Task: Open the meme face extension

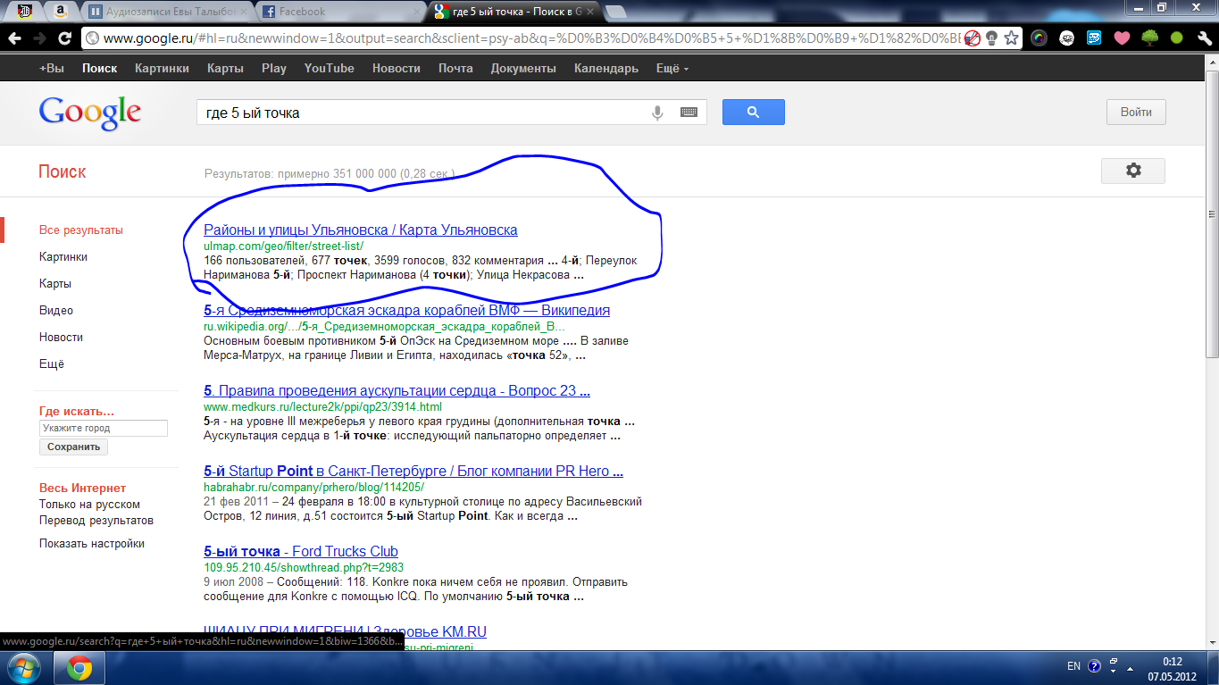Action: click(1066, 38)
